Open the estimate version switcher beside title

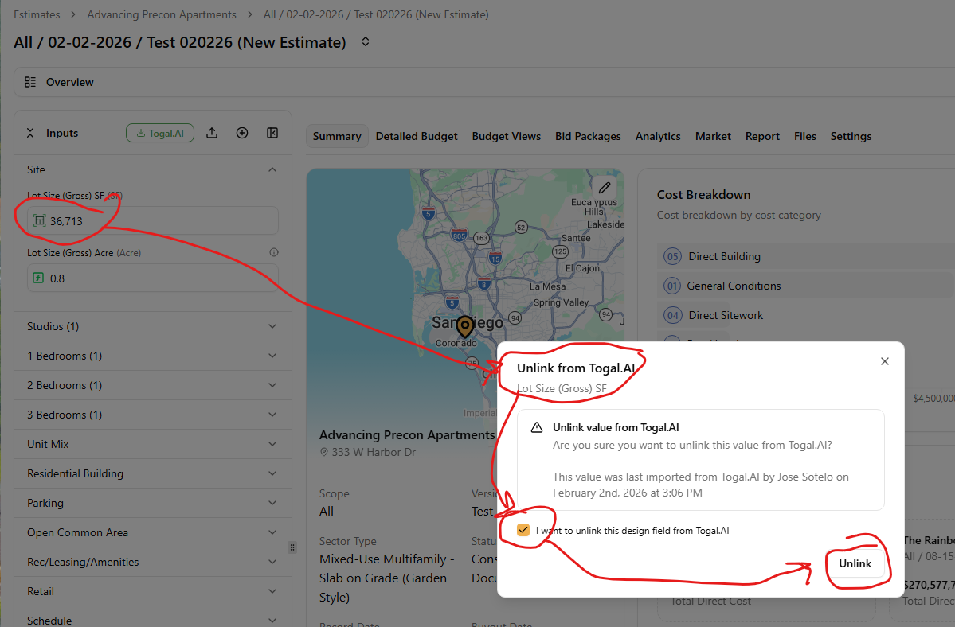click(x=366, y=42)
